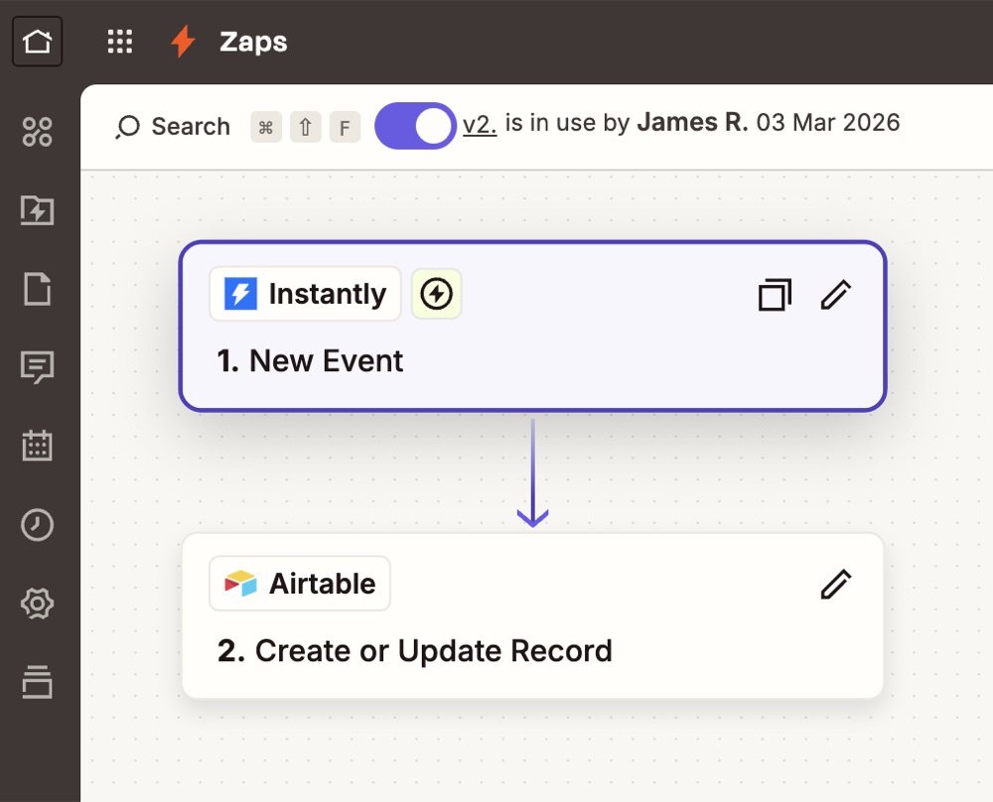
Task: Open the blank page sidebar icon
Action: point(38,289)
